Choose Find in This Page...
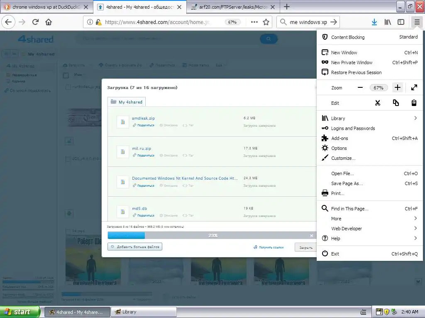425x318 pixels. point(370,209)
